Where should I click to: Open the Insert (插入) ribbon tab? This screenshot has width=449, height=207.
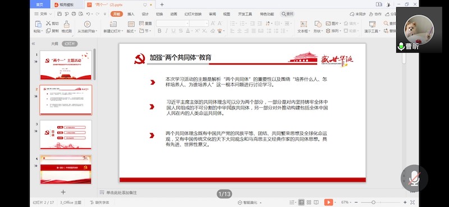(131, 14)
